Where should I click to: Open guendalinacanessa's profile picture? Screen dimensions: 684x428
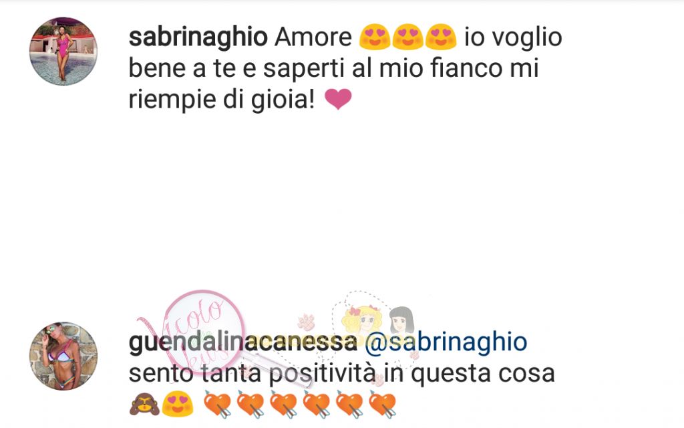tap(63, 356)
